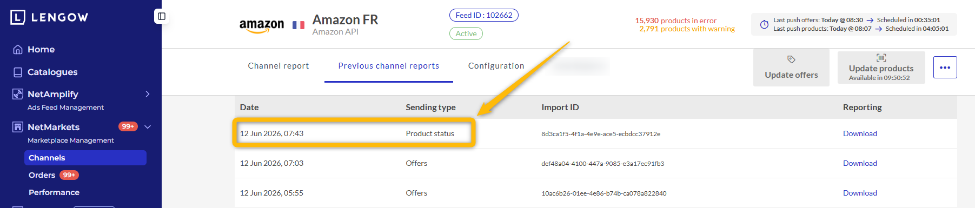Switch to the Channel report tab
Image resolution: width=975 pixels, height=208 pixels.
pos(278,66)
